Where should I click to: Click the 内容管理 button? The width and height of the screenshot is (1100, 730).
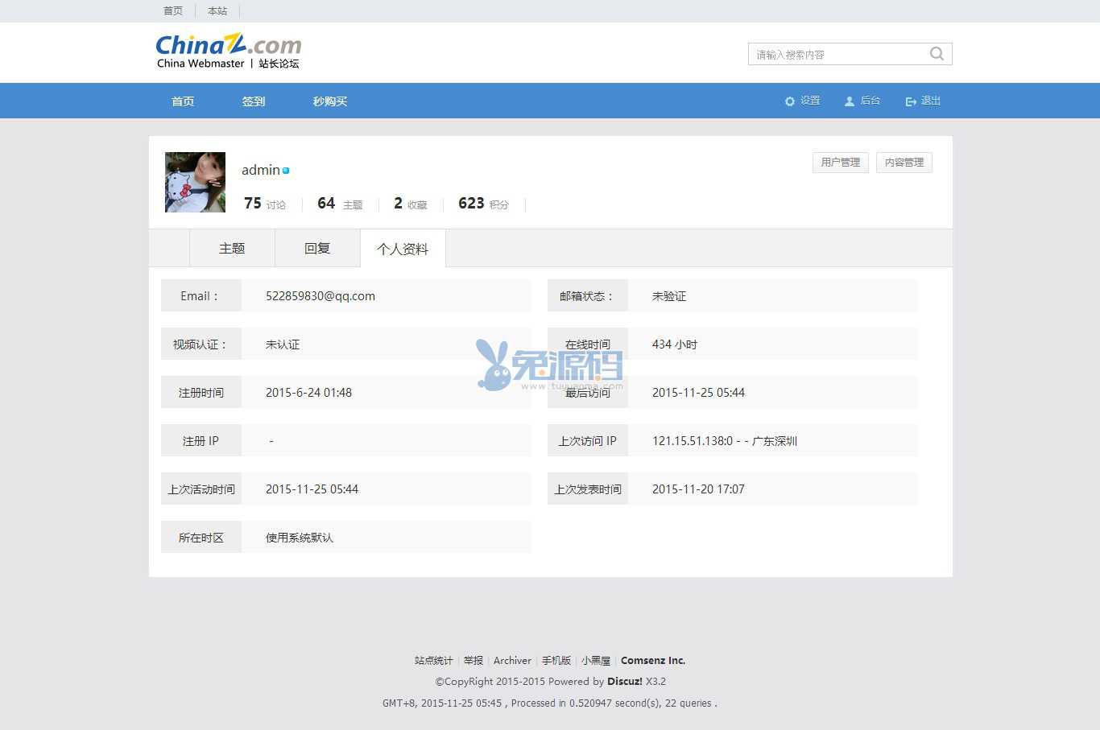904,163
